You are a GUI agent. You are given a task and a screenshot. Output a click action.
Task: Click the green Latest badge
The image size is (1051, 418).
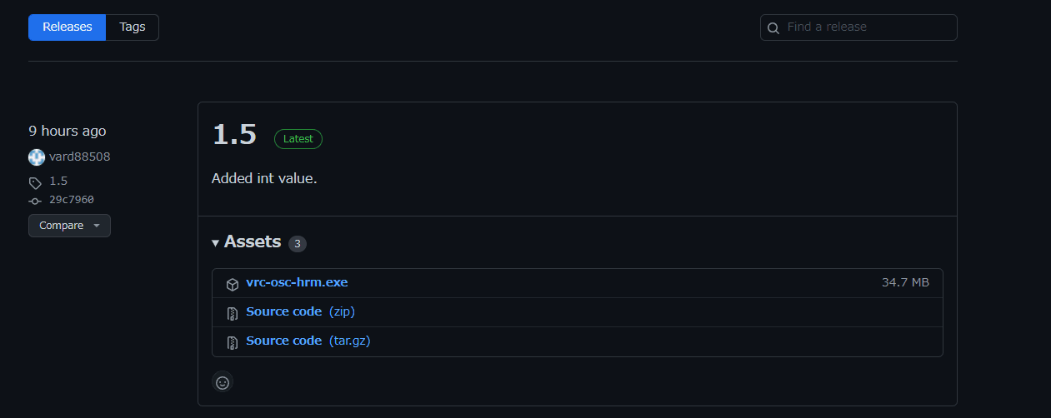point(298,139)
